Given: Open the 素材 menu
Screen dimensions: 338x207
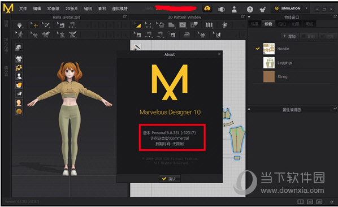Looking at the screenshot, I should (x=102, y=8).
